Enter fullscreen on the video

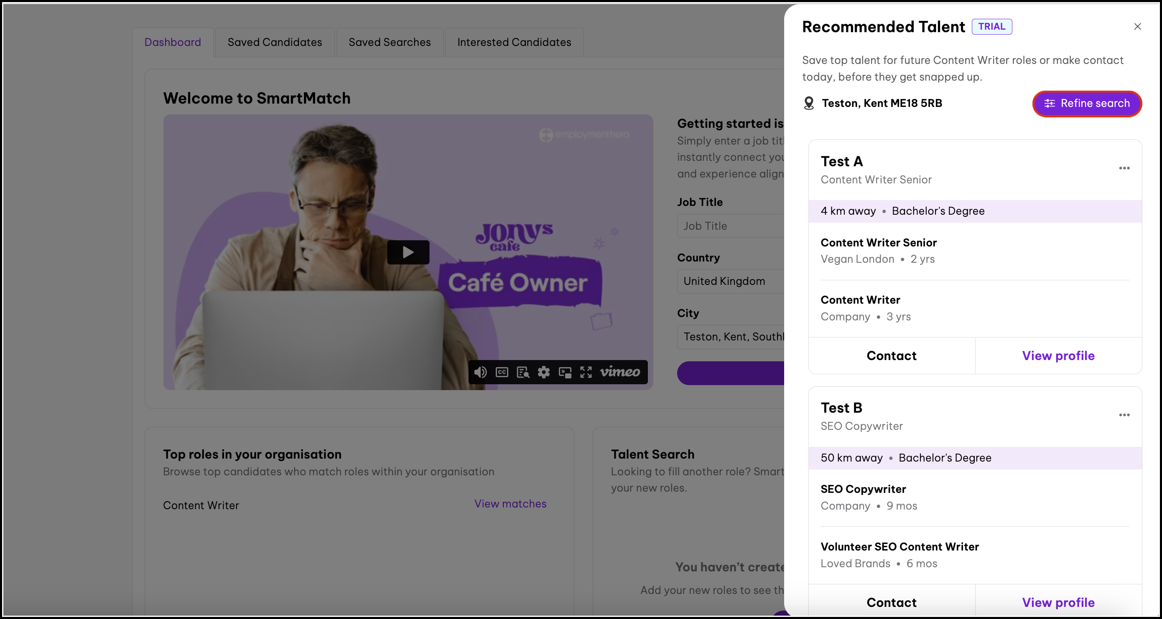click(586, 372)
